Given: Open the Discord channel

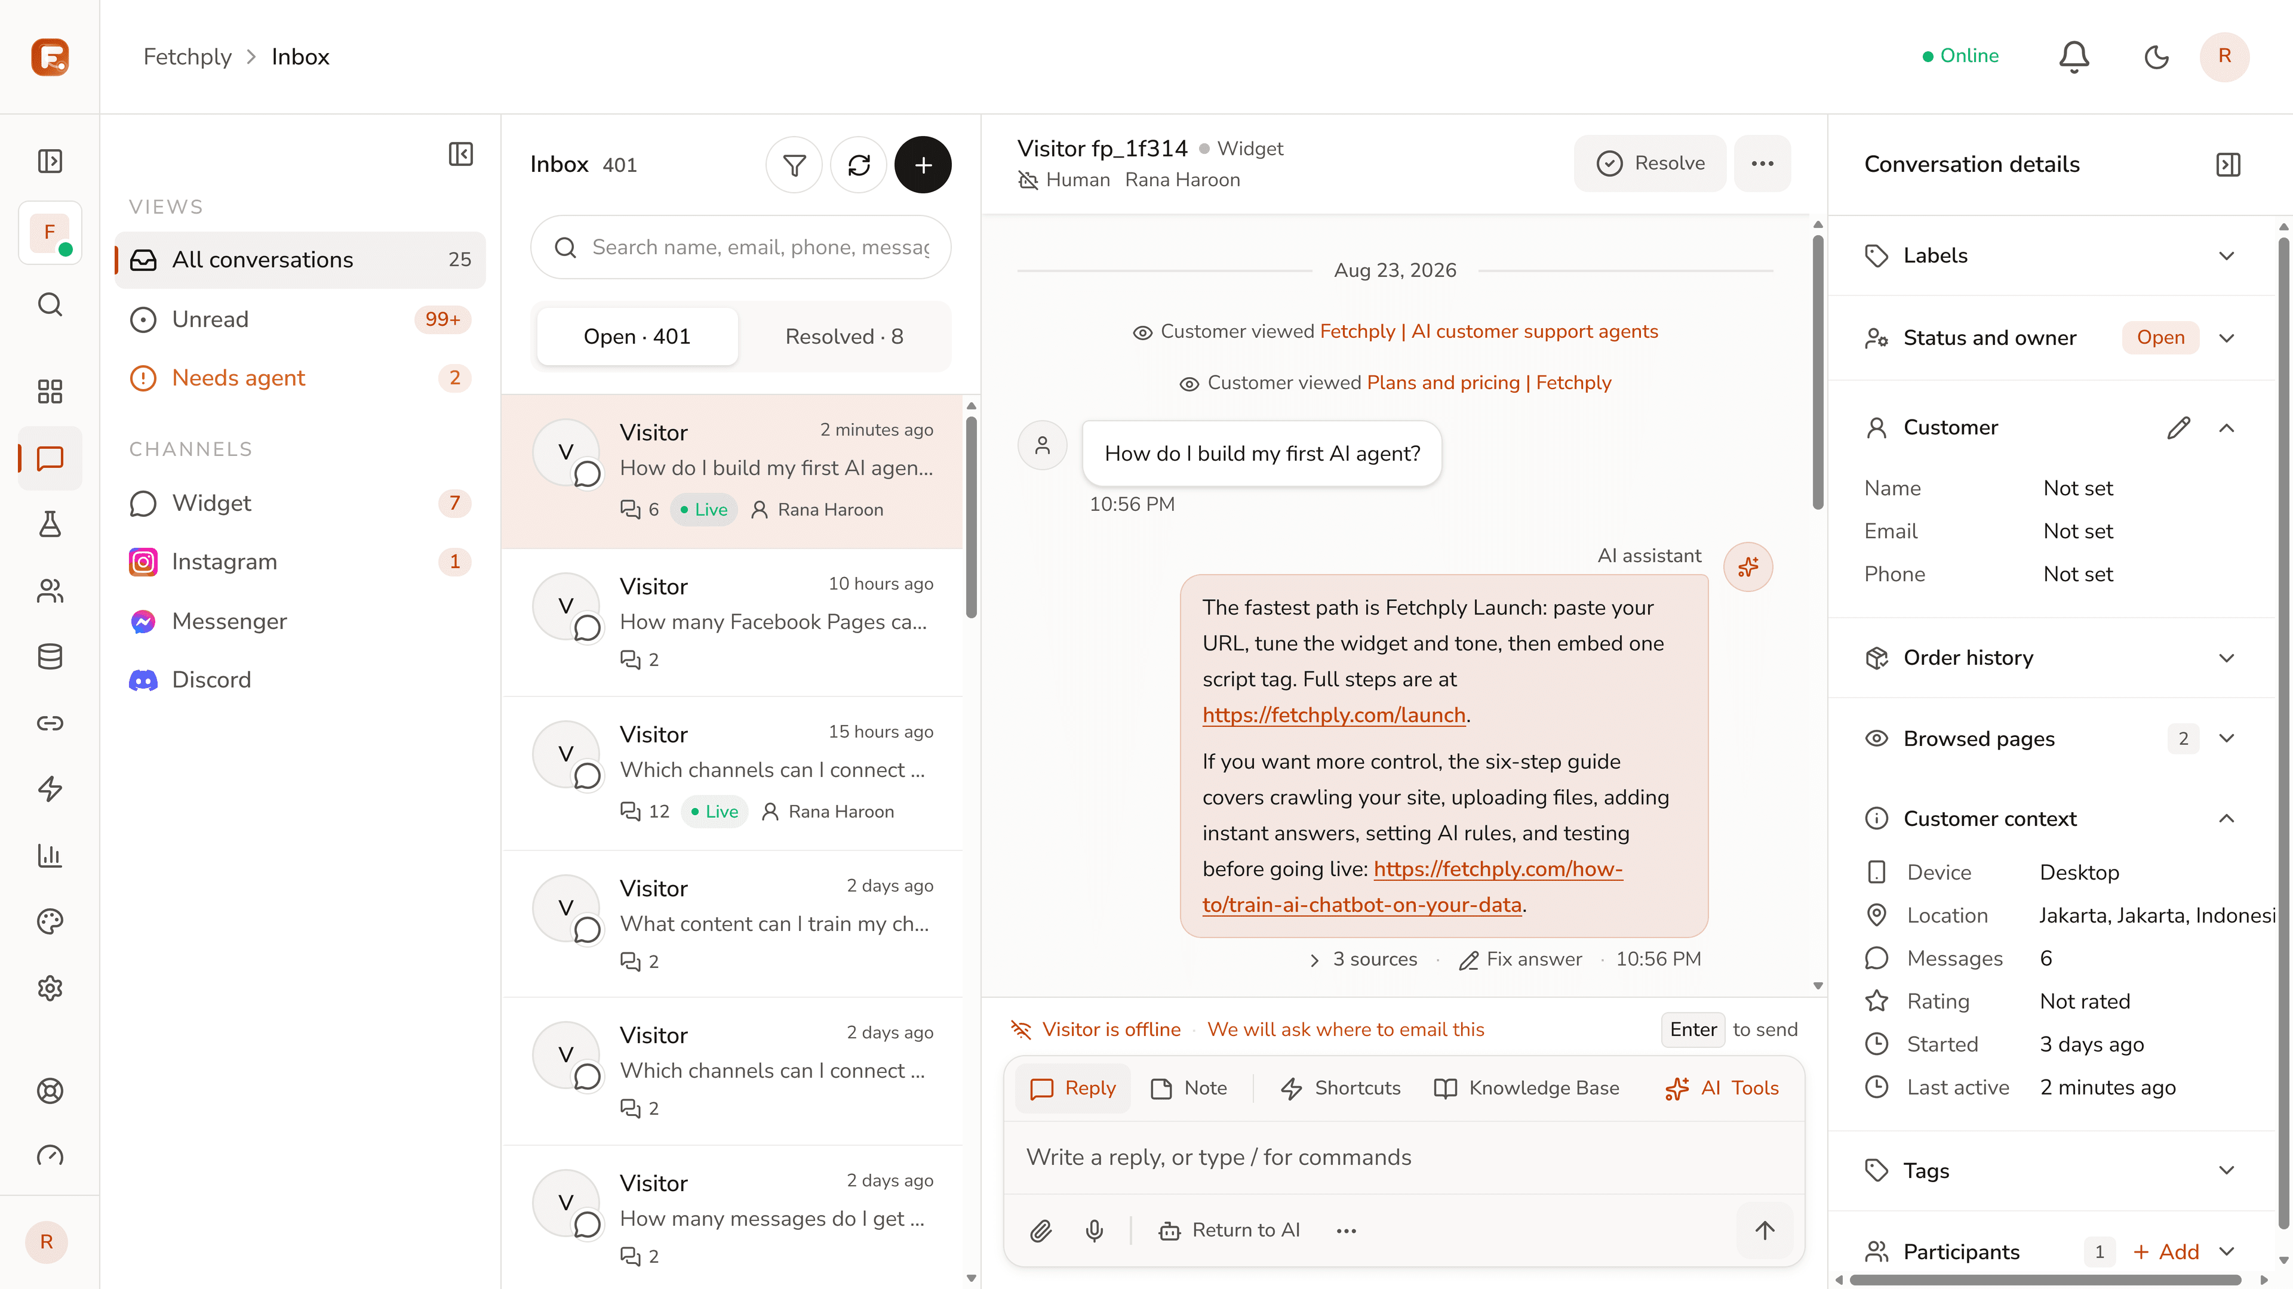Looking at the screenshot, I should point(300,680).
